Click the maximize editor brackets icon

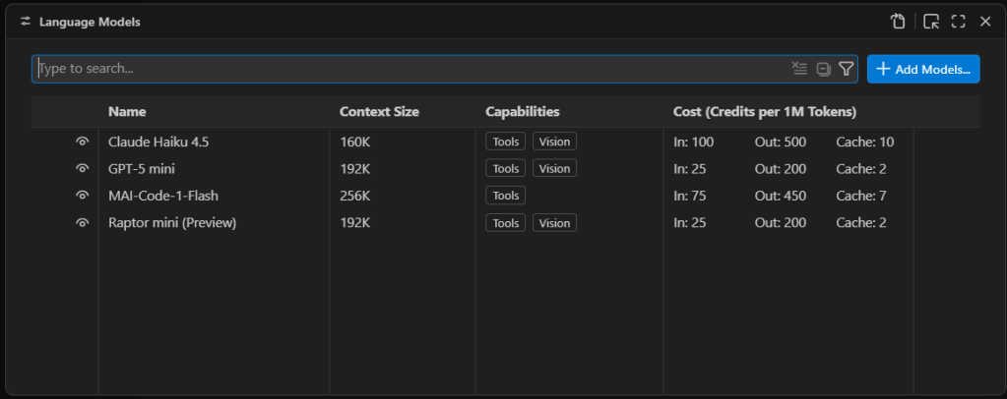tap(958, 22)
